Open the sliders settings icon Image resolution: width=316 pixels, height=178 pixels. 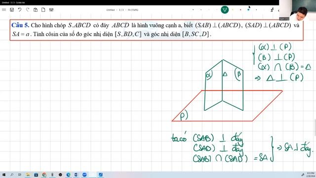click(x=51, y=10)
